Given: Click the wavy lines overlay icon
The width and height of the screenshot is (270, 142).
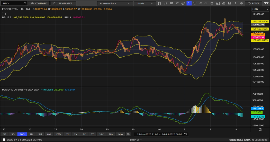Looking at the screenshot, I should coord(177,3).
